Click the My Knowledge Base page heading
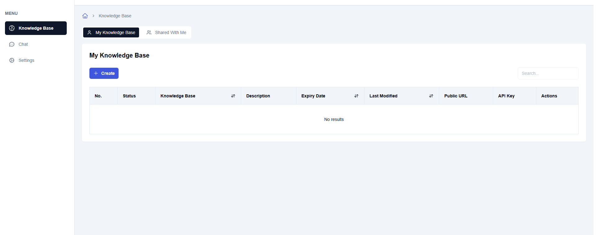 119,55
